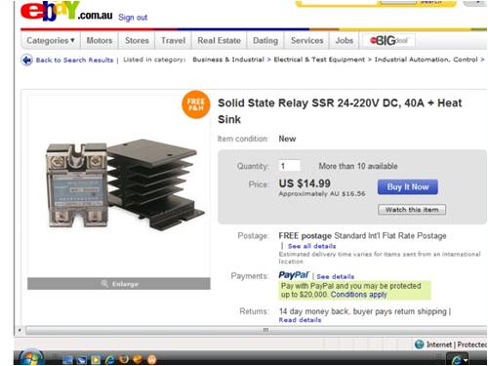Viewport: 488px width, 366px height.
Task: Click the relay and heat sink product image
Action: pos(125,185)
